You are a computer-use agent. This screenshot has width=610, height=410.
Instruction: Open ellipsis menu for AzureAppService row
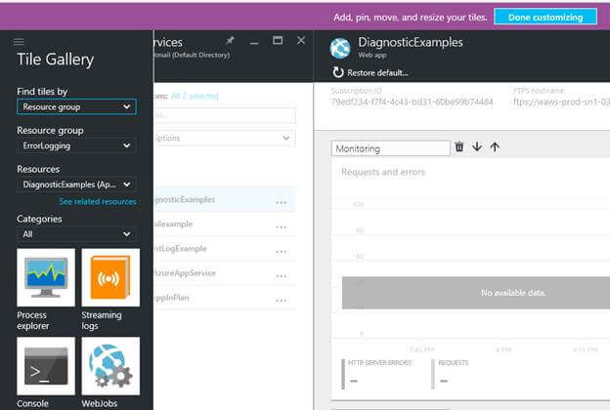(x=282, y=274)
